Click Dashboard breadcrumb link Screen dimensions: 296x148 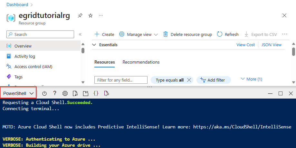click(17, 4)
